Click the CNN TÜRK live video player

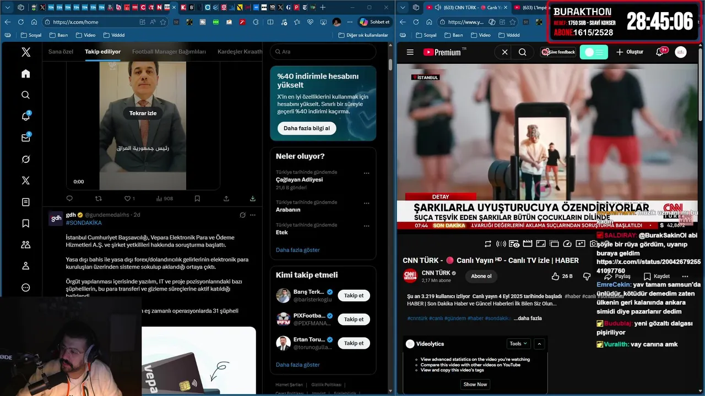pos(548,147)
